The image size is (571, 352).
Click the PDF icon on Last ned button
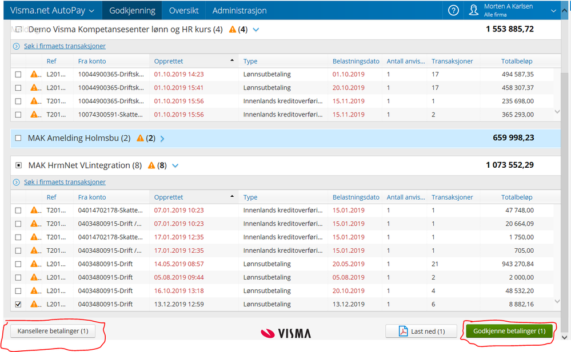click(403, 331)
